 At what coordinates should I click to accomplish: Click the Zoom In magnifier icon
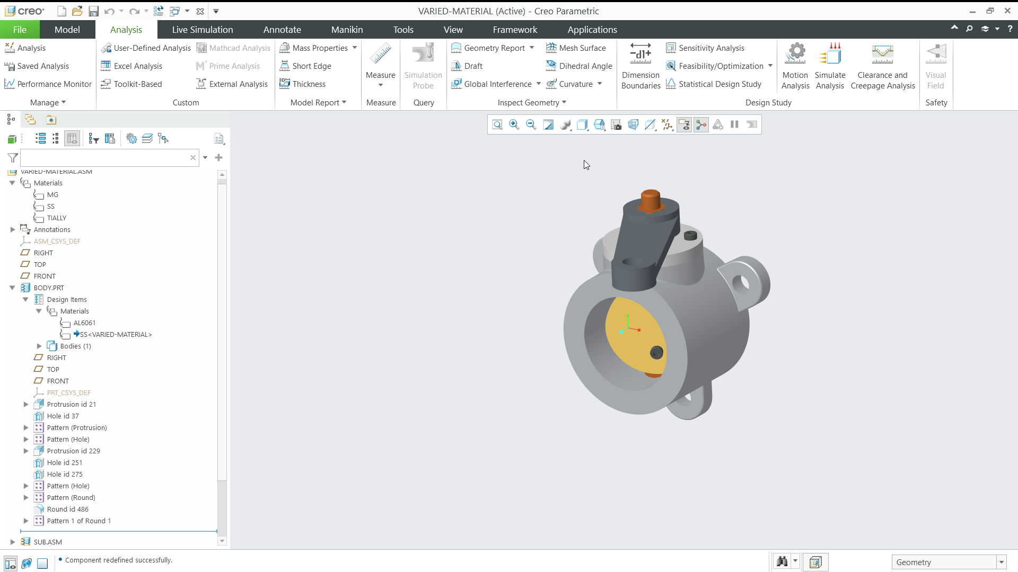pos(514,124)
